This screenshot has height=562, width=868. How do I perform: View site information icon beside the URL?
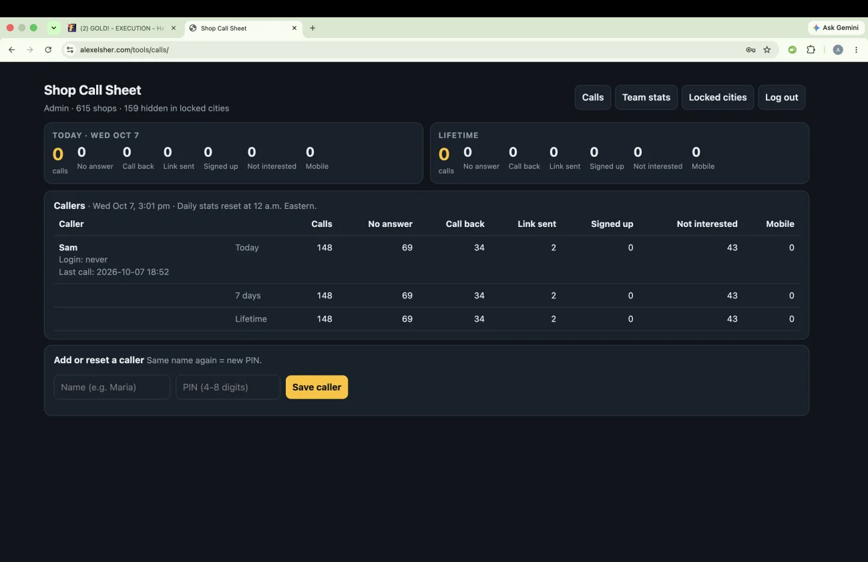pos(69,49)
